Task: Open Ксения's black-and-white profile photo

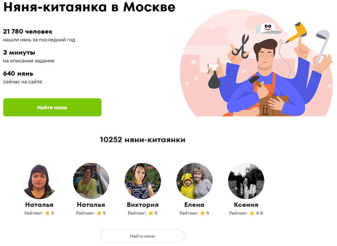Action: (246, 181)
